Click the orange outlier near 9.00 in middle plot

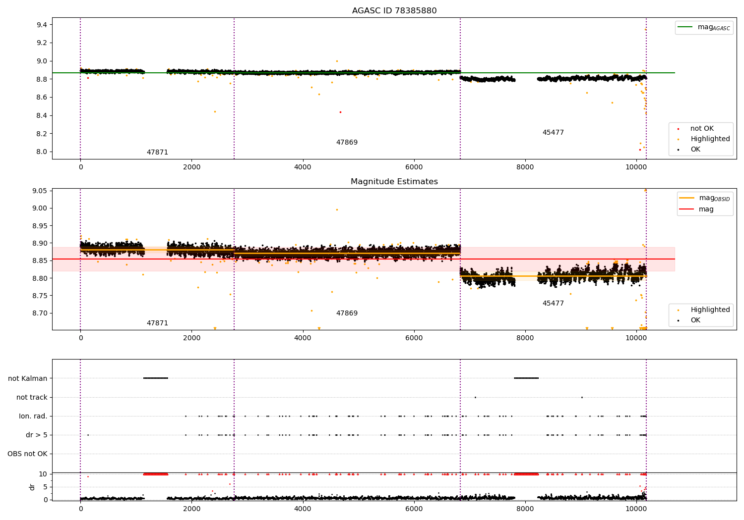pyautogui.click(x=337, y=209)
